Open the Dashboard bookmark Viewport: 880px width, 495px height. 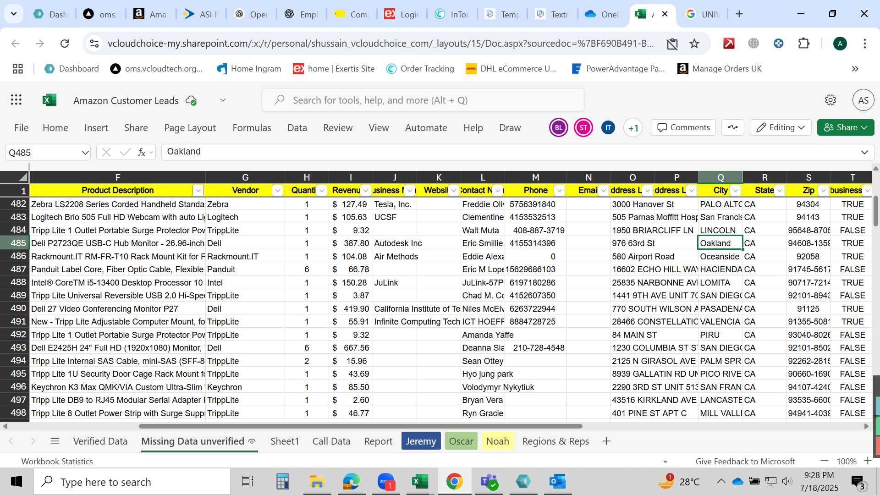point(71,69)
